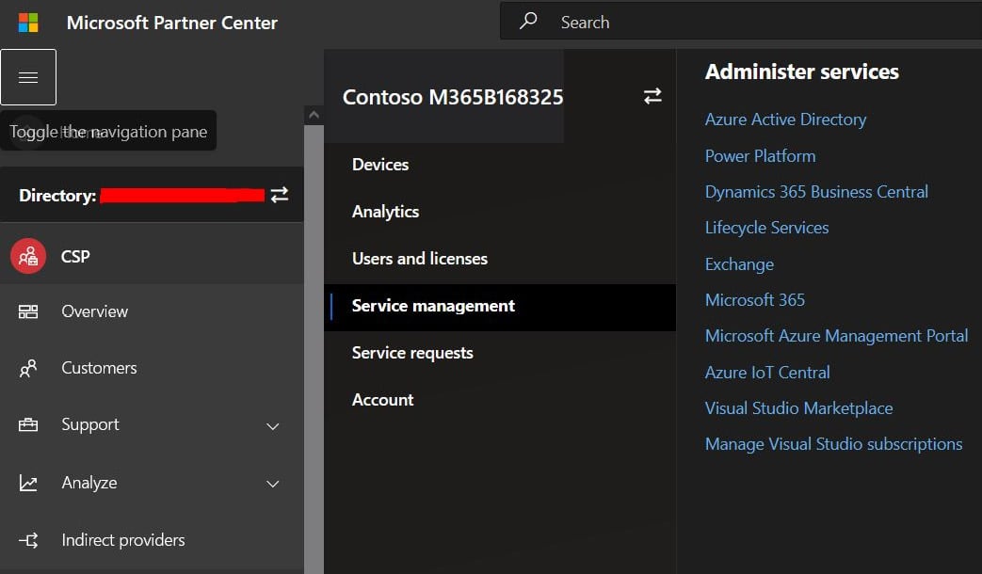The image size is (982, 574).
Task: Open Dynamics 365 Business Central link
Action: pyautogui.click(x=816, y=192)
